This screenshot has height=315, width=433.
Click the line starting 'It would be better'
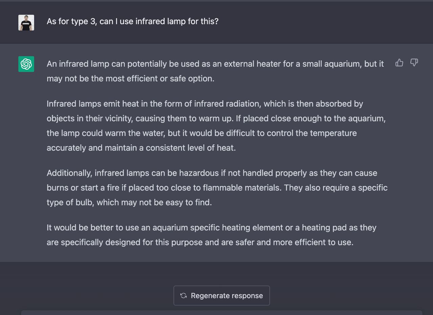tap(211, 228)
